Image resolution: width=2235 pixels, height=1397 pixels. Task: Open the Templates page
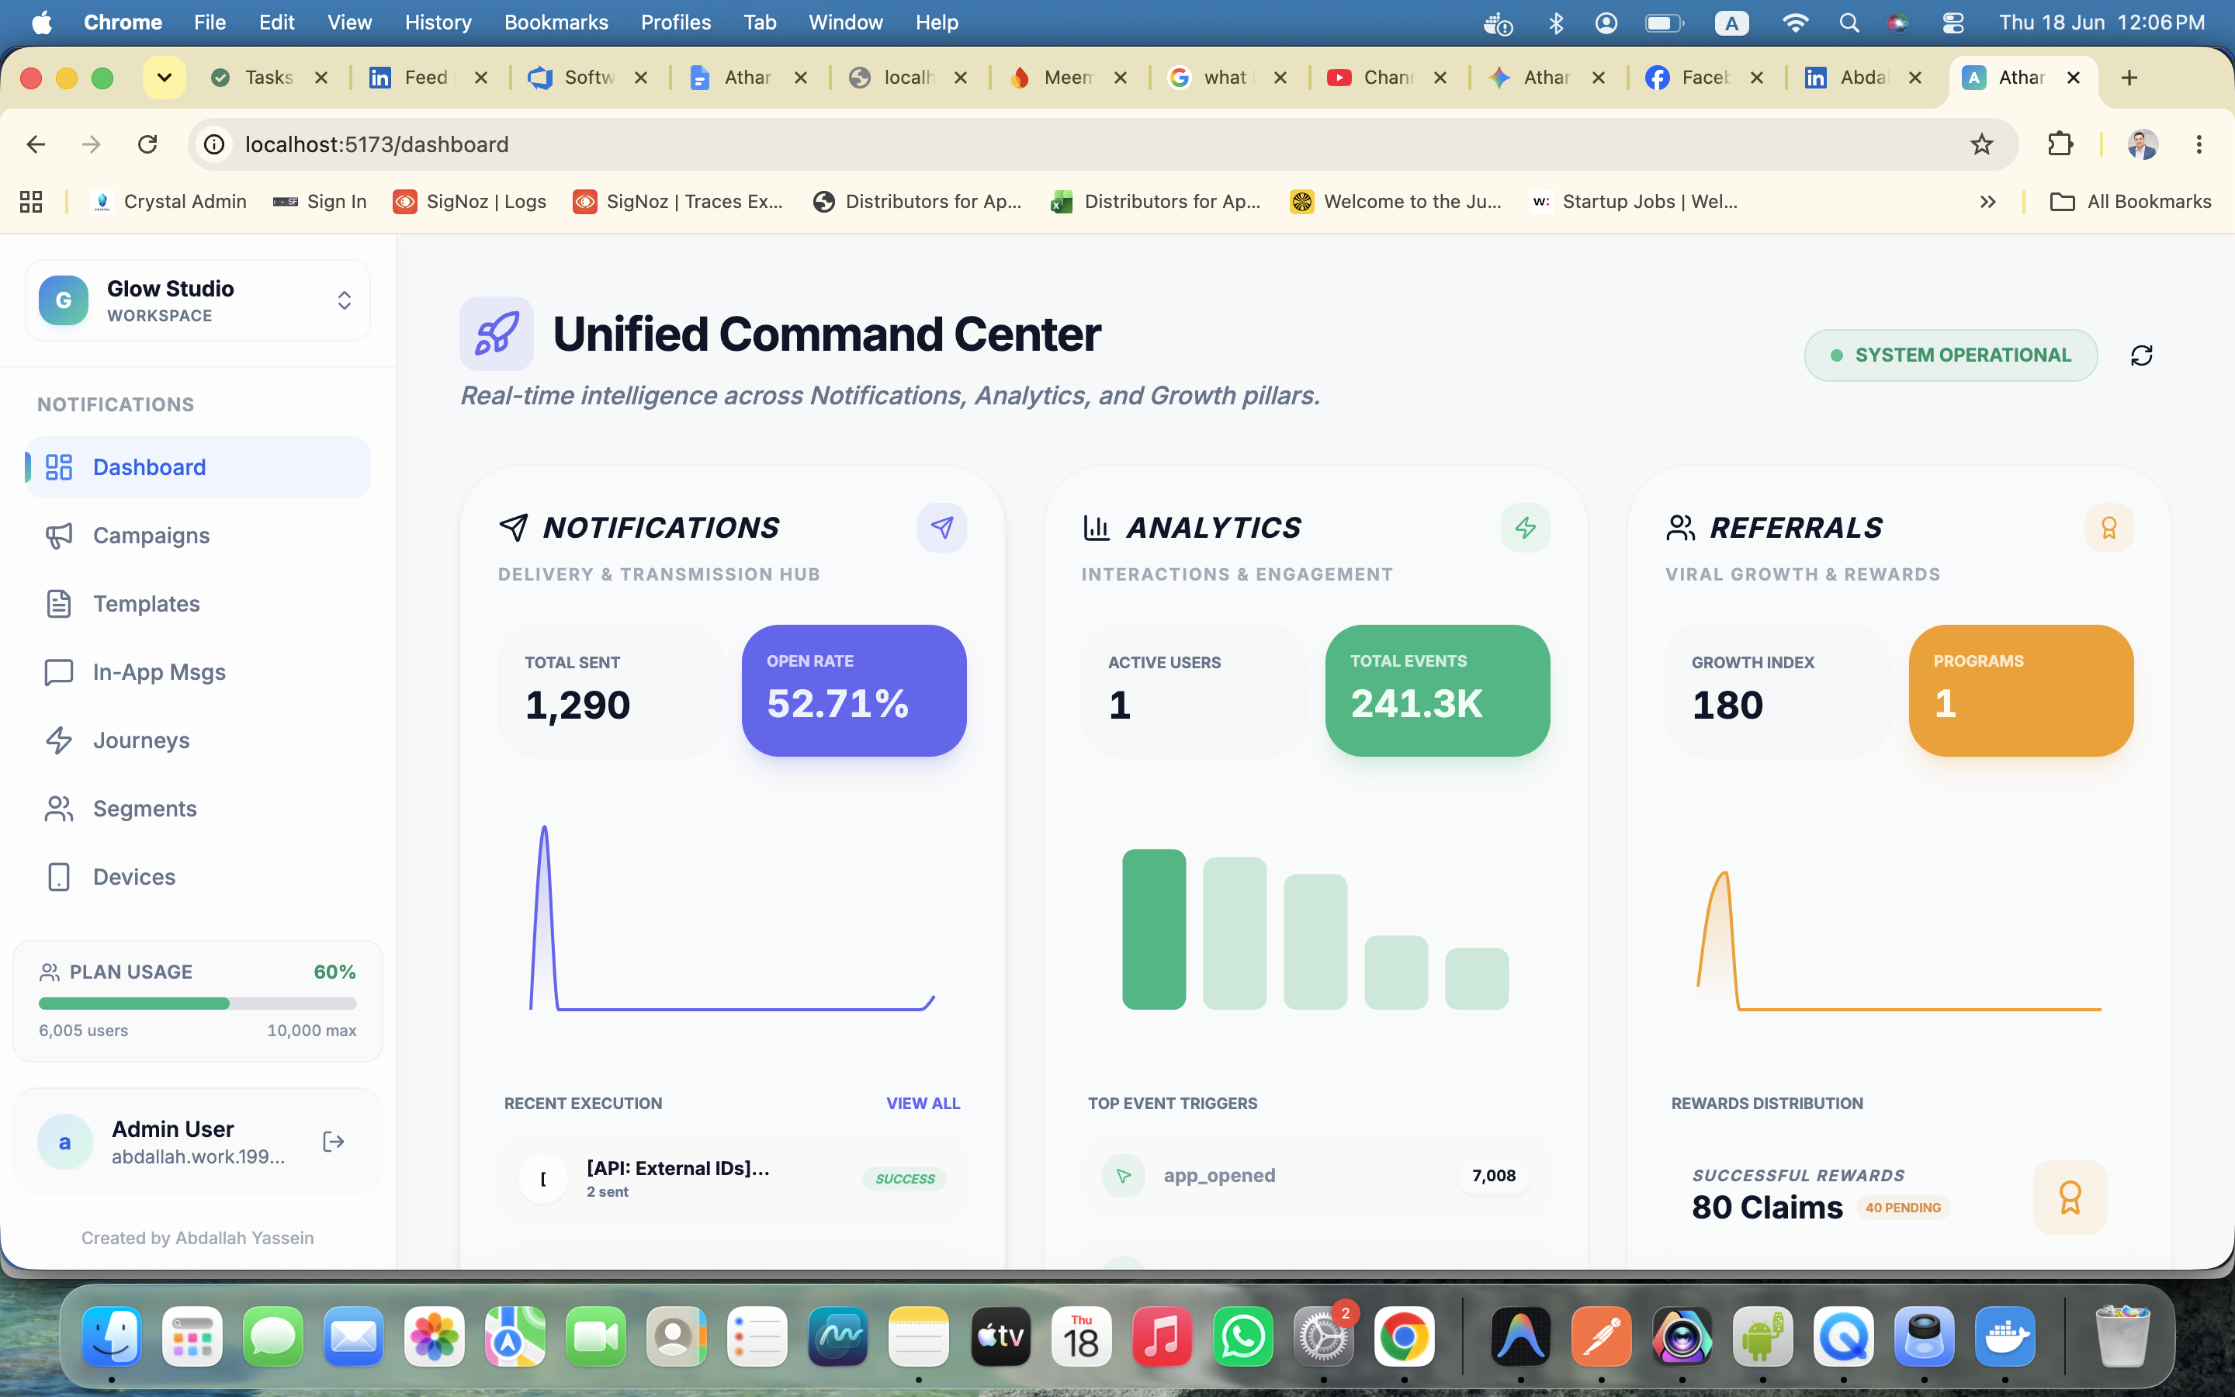point(198,603)
